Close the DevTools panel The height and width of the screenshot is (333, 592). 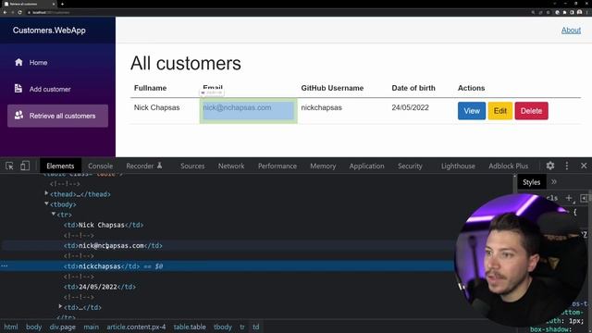click(x=584, y=166)
